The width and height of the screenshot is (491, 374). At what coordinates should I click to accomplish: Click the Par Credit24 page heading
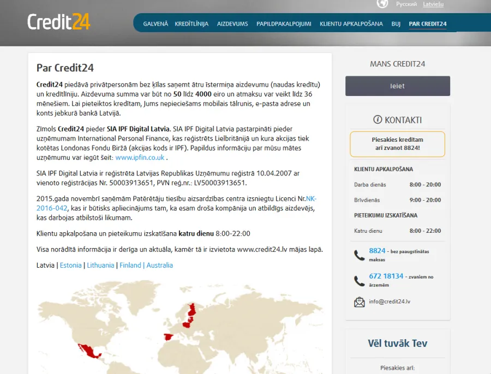point(65,68)
